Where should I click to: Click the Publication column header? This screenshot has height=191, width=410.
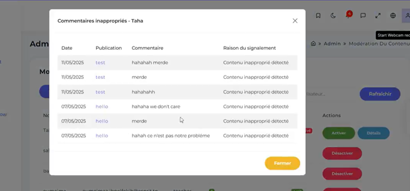108,48
